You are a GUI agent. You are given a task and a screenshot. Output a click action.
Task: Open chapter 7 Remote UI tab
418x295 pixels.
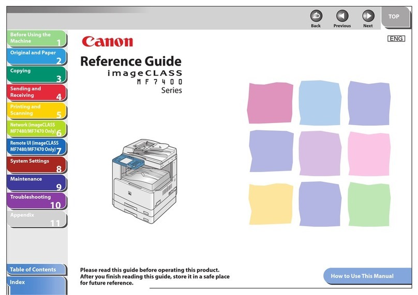pyautogui.click(x=37, y=147)
